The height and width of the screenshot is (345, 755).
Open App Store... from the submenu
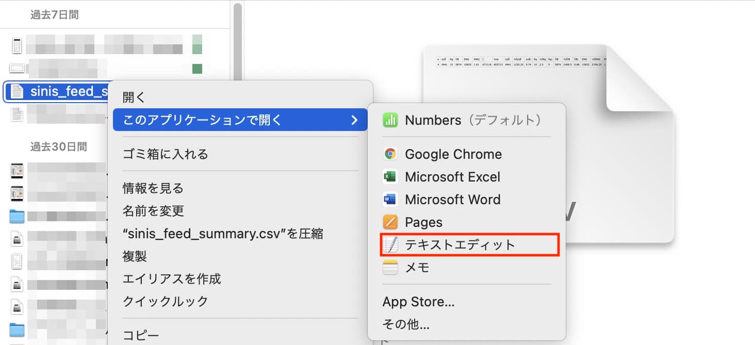point(418,302)
